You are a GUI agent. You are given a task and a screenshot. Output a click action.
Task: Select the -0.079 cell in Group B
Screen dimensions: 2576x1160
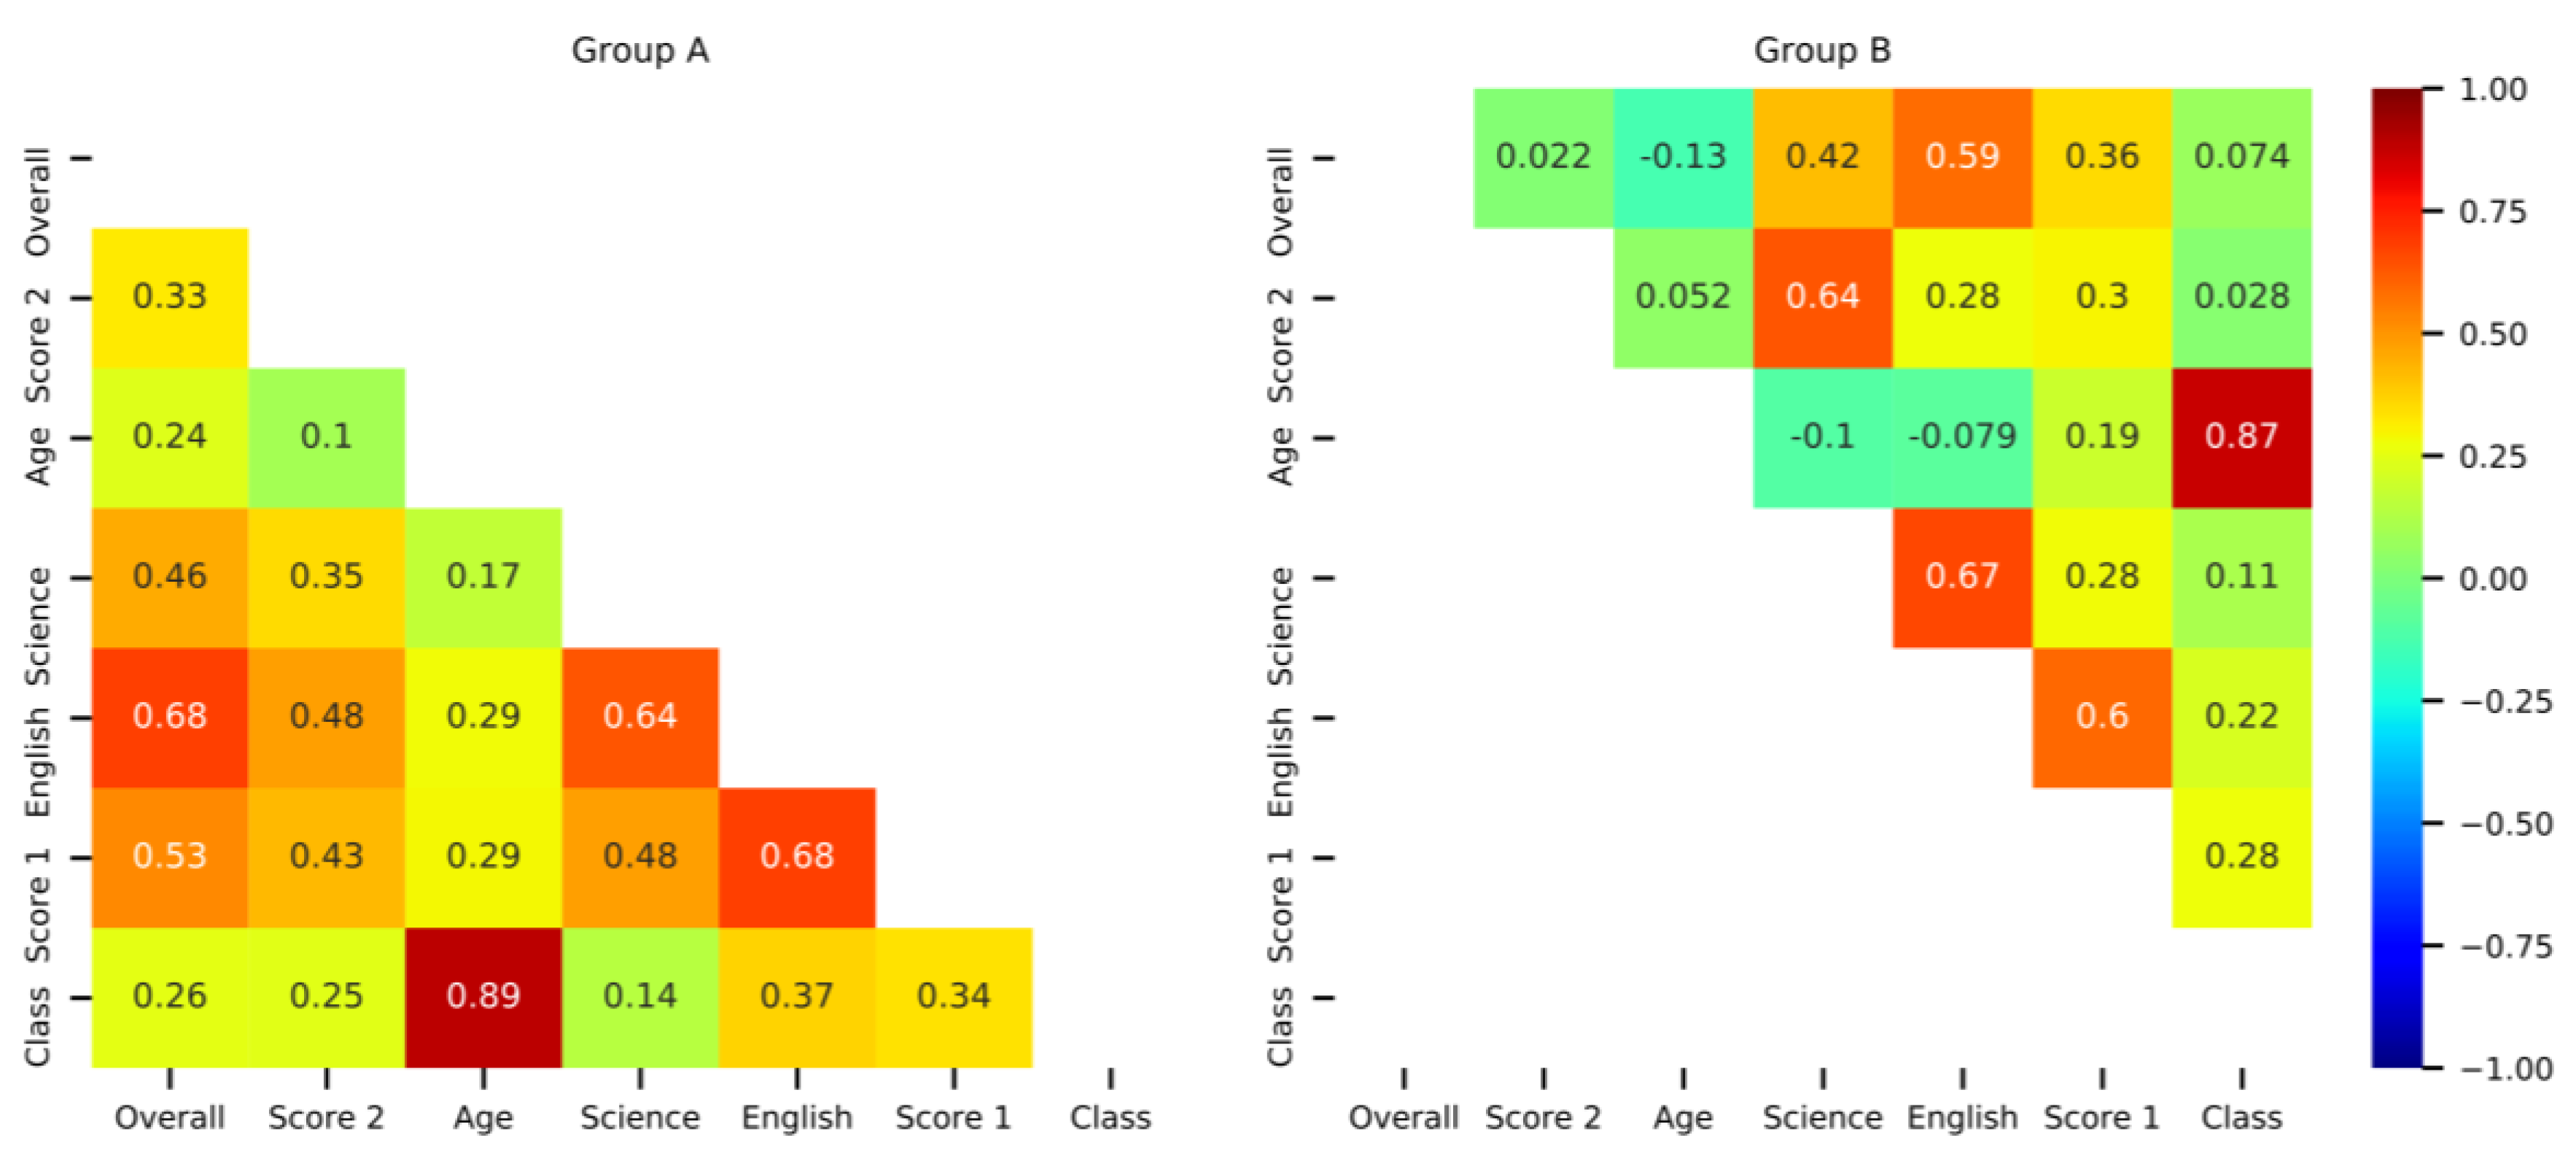pos(1962,437)
